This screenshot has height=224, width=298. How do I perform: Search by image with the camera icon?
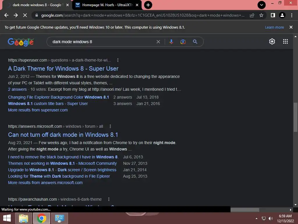click(183, 42)
